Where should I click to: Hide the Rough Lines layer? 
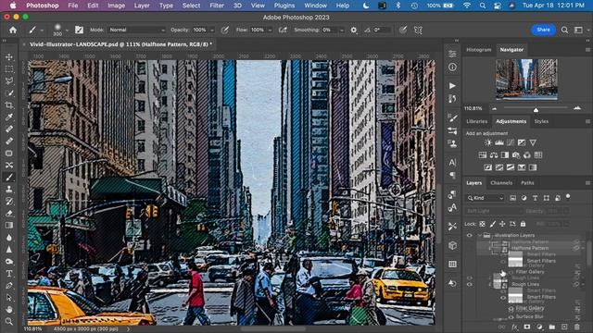470,284
